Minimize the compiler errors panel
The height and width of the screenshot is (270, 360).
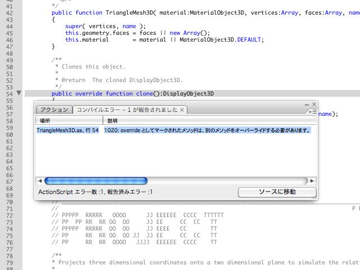(307, 105)
